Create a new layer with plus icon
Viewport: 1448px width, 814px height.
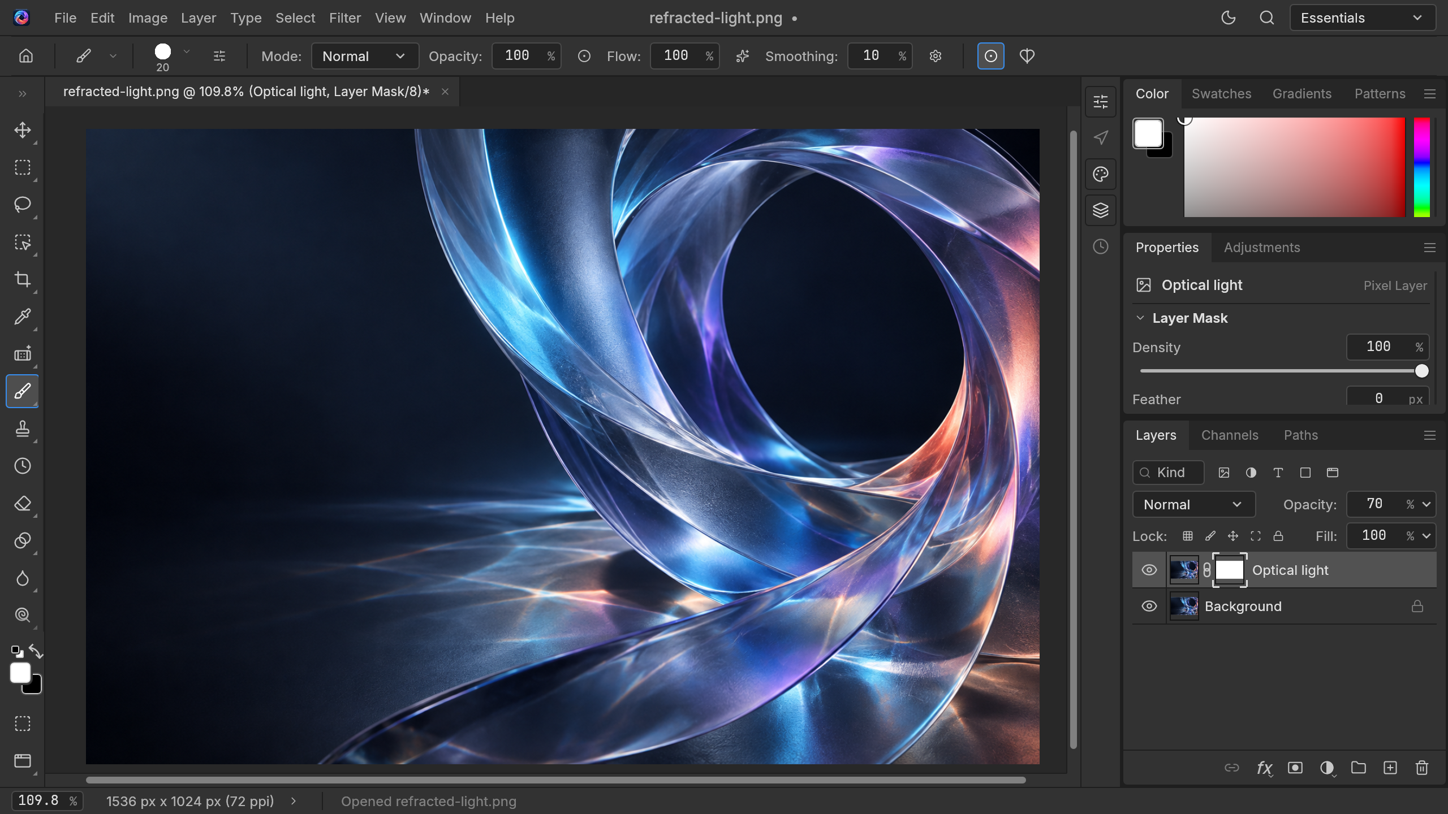click(x=1390, y=768)
